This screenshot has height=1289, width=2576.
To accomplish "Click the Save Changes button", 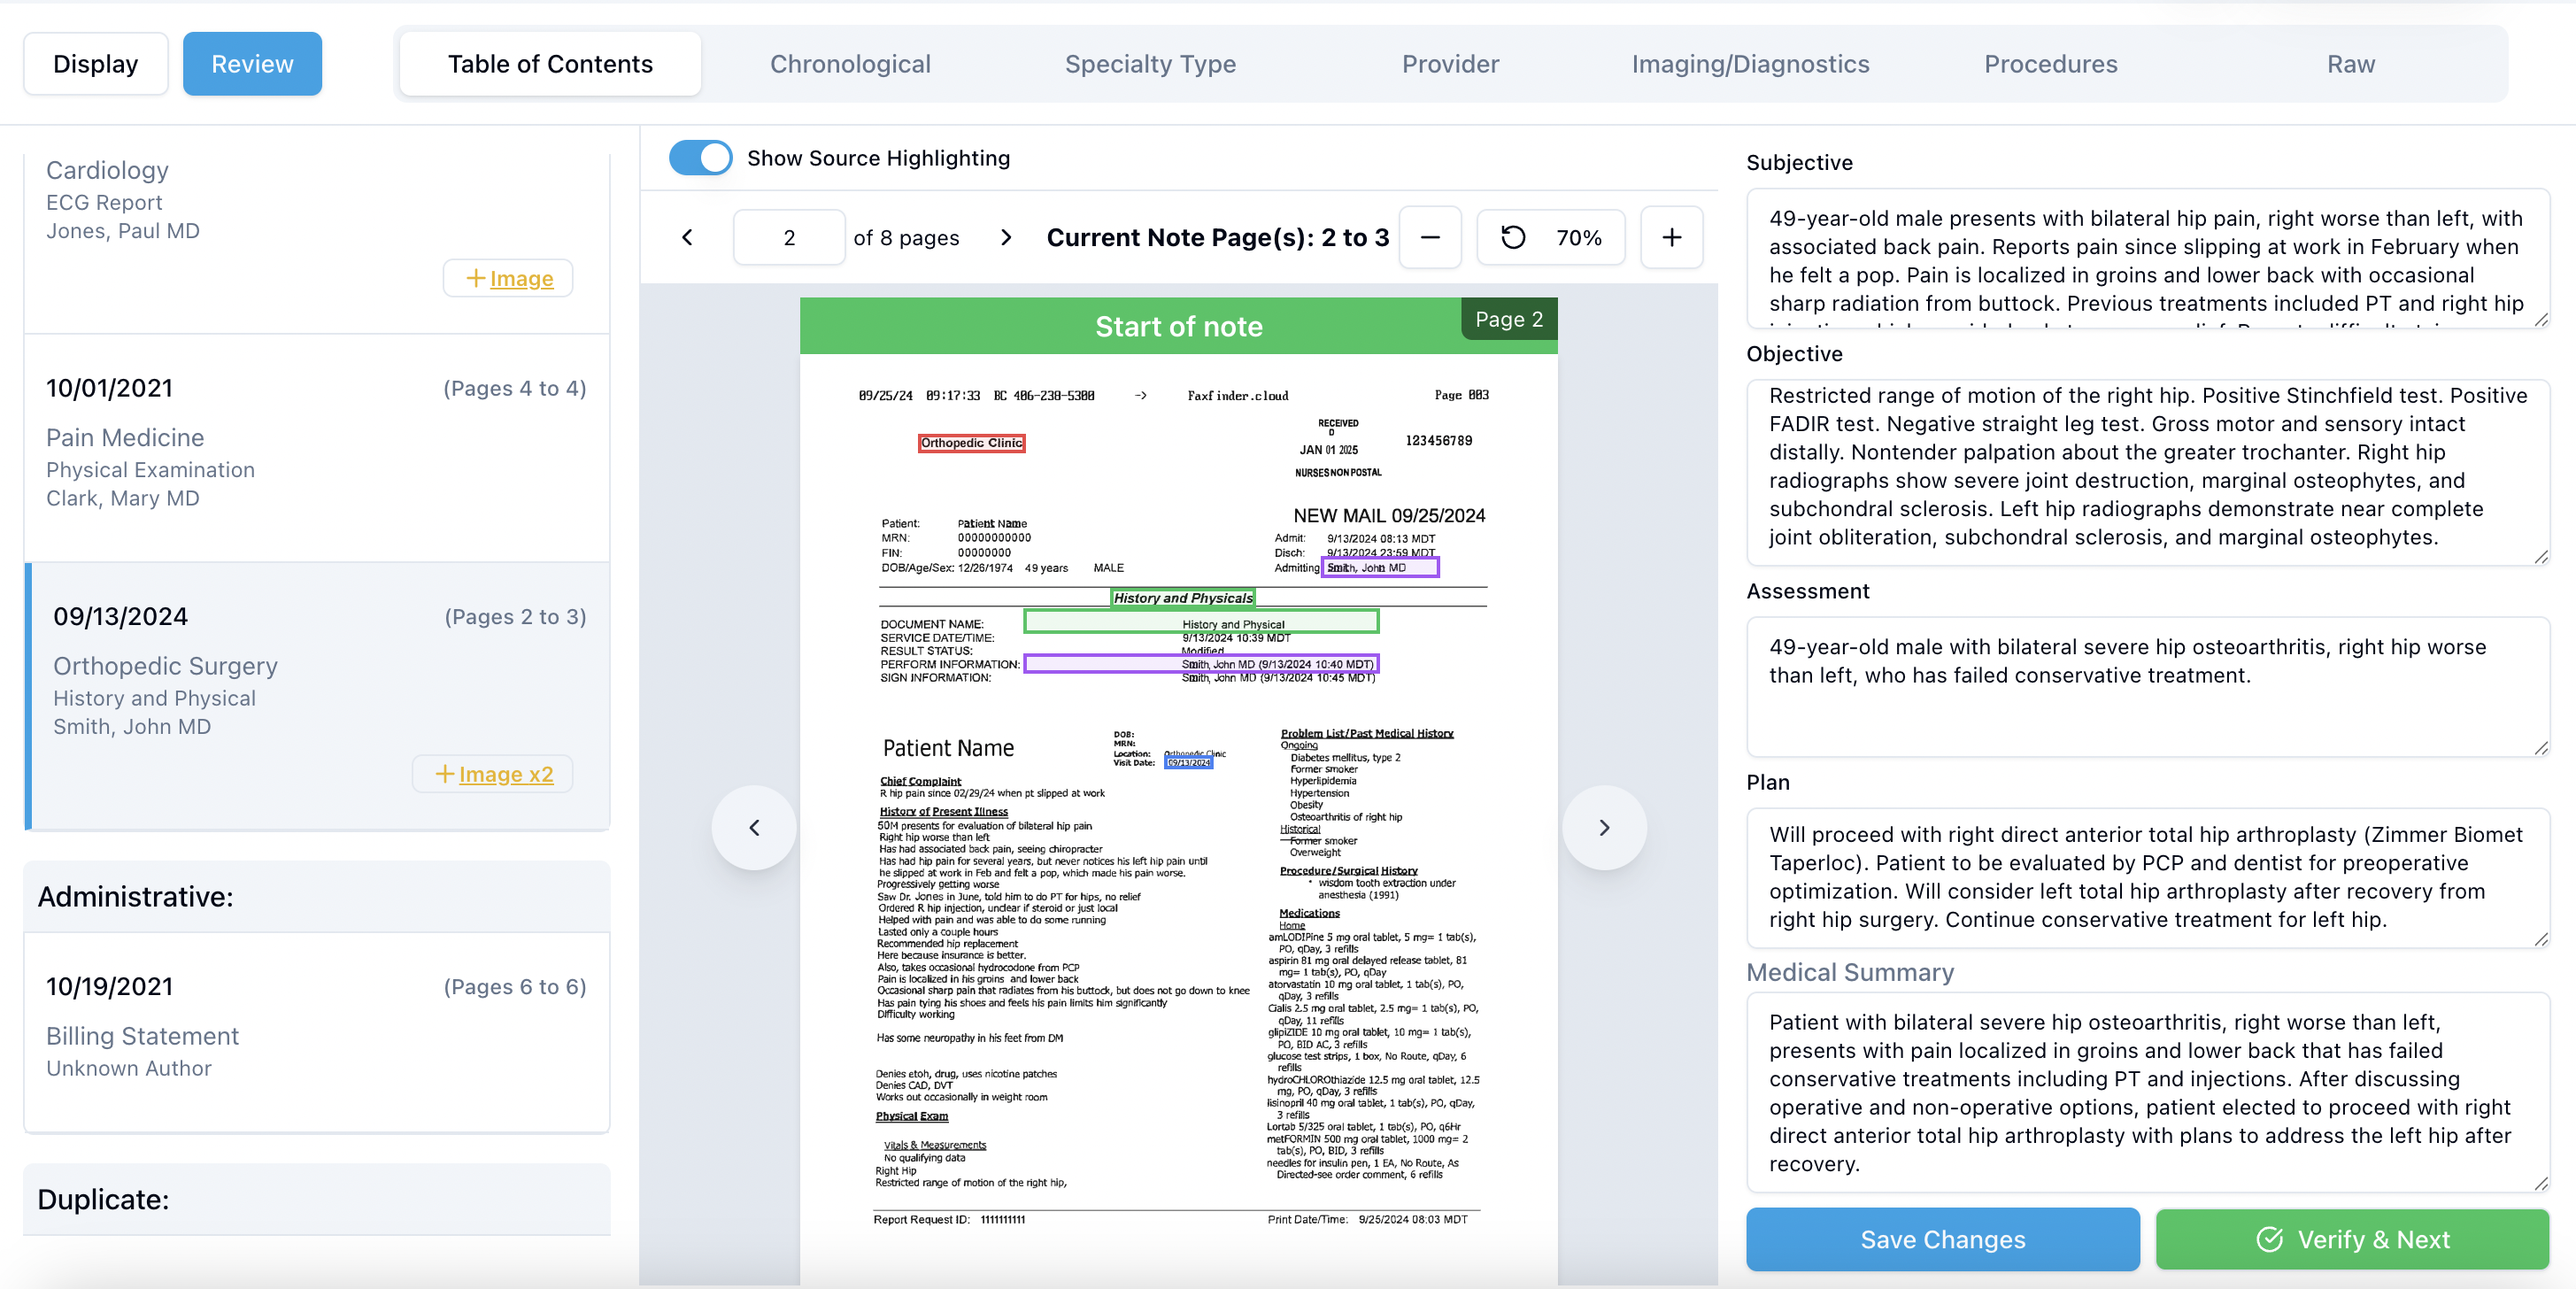I will pyautogui.click(x=1942, y=1239).
